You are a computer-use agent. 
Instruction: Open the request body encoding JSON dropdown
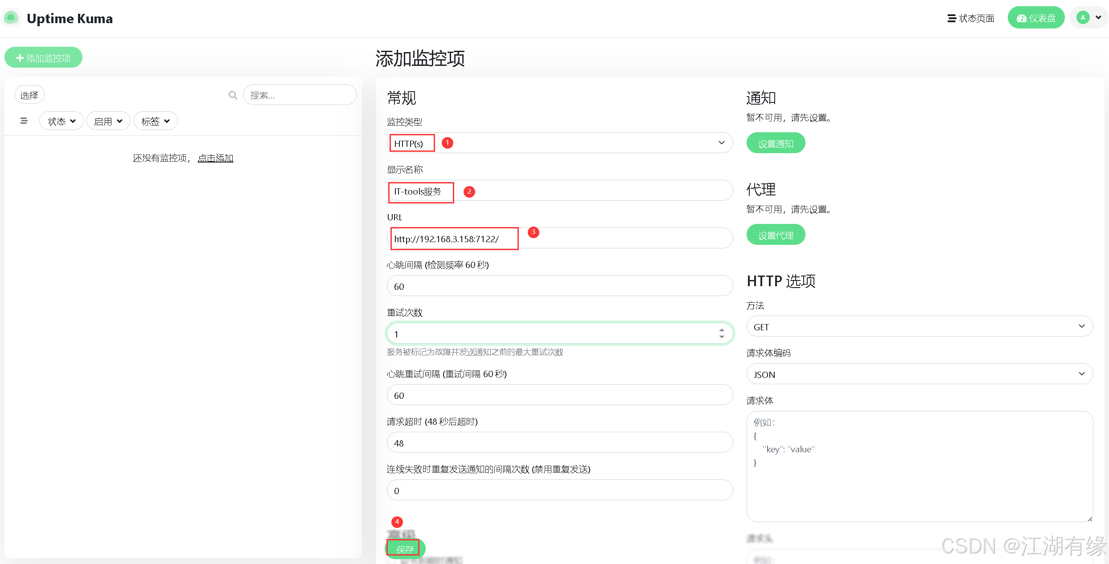919,374
